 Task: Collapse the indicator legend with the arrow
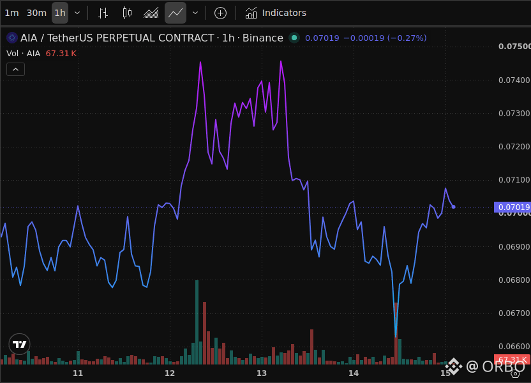pos(15,70)
